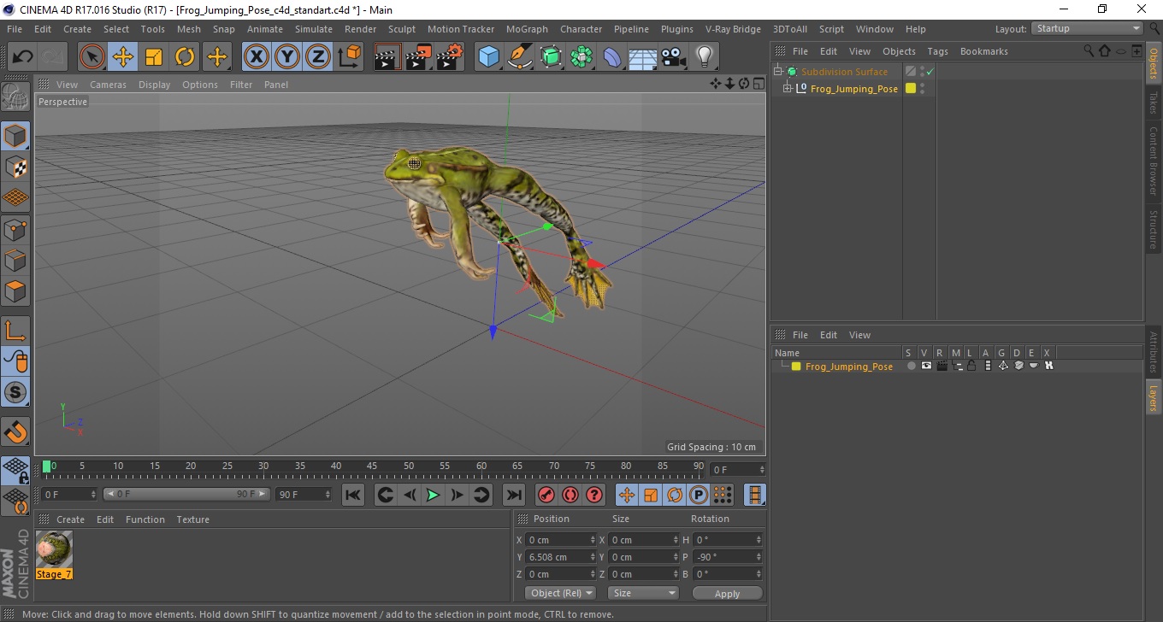Viewport: 1163px width, 622px height.
Task: Toggle the X-axis lock
Action: (257, 57)
